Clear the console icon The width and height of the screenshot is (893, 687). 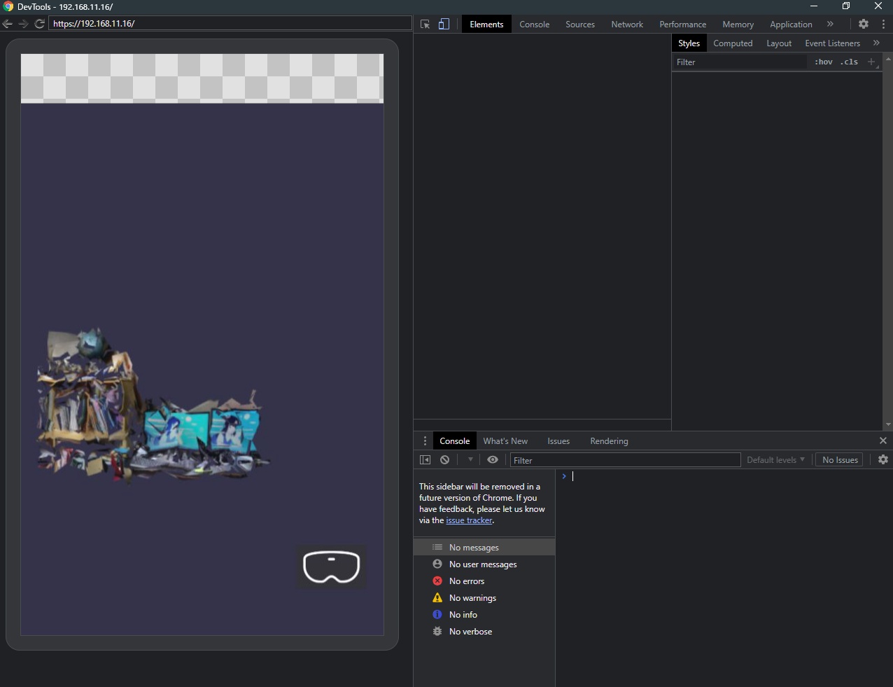coord(444,459)
